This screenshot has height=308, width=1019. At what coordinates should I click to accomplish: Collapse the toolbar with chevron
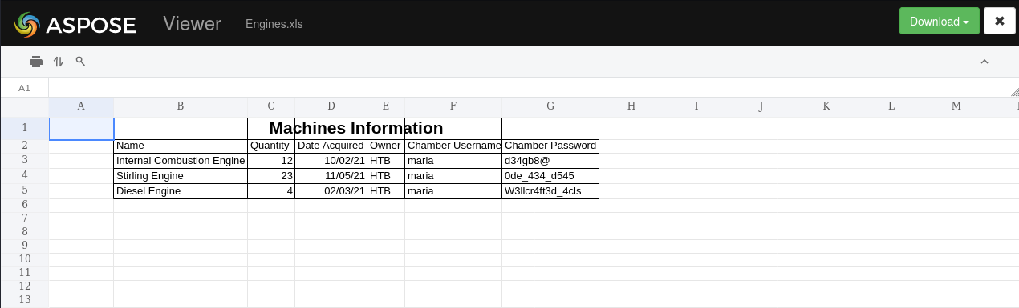[984, 62]
